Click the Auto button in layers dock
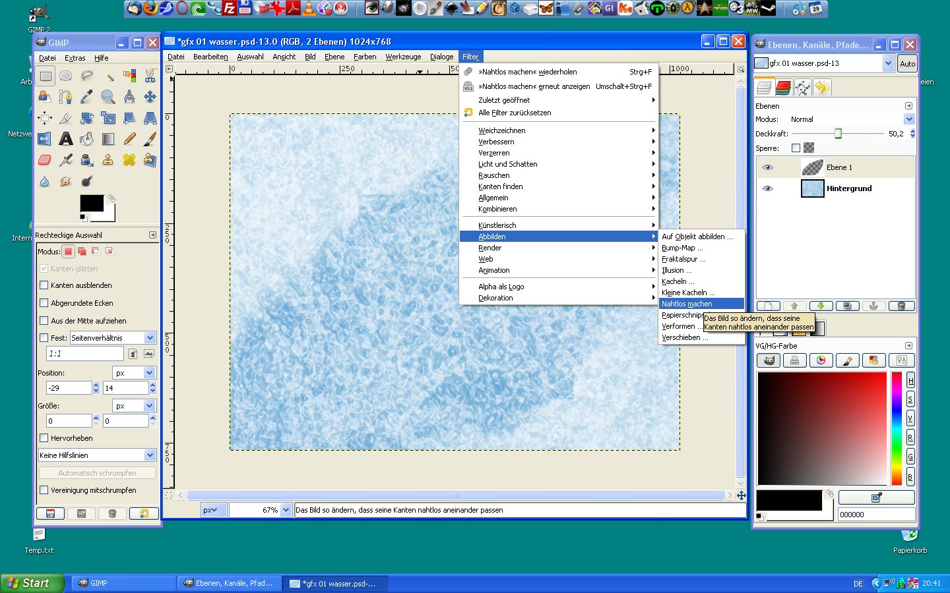950x593 pixels. point(907,64)
